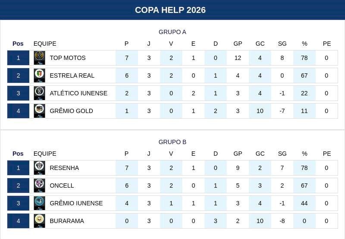Screen dimensions: 345x239
Task: Select position 1 cell for Top Motos
Action: point(18,58)
